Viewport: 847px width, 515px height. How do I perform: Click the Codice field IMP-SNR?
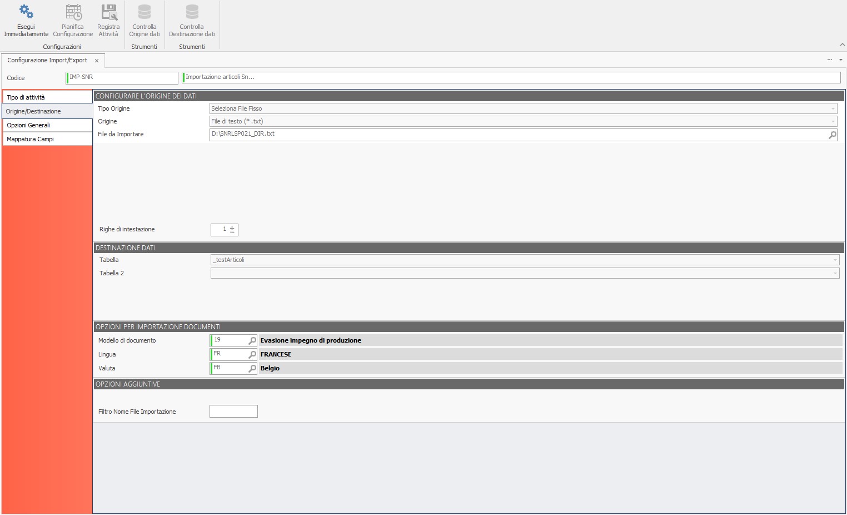tap(122, 78)
